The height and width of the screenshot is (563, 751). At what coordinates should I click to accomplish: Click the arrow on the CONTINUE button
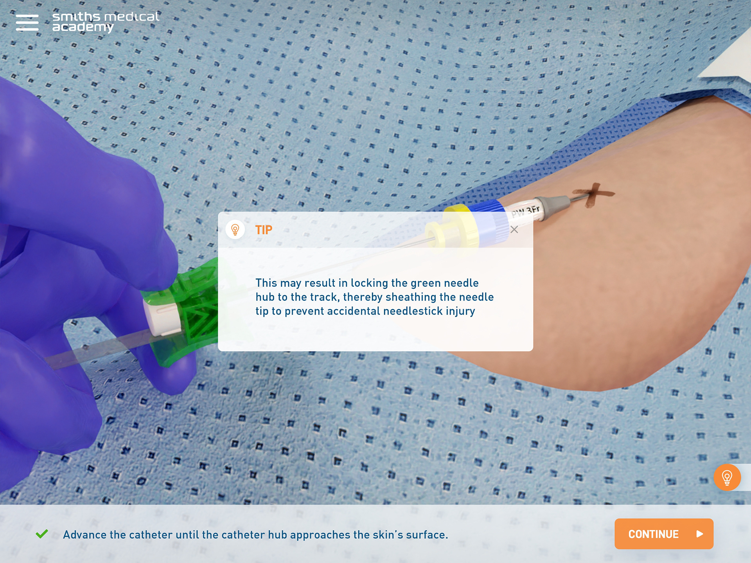[x=700, y=534]
